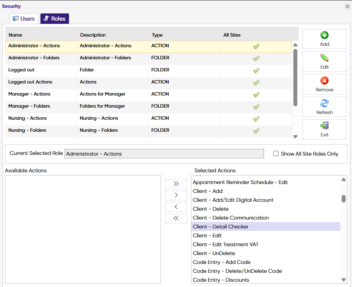
Task: Enable Show All Site Roles Only checkbox
Action: coord(276,154)
